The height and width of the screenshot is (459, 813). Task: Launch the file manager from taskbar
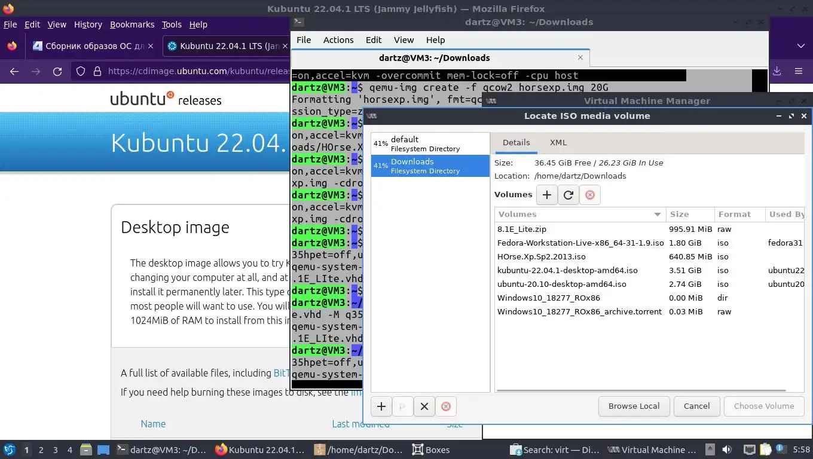pyautogui.click(x=86, y=449)
